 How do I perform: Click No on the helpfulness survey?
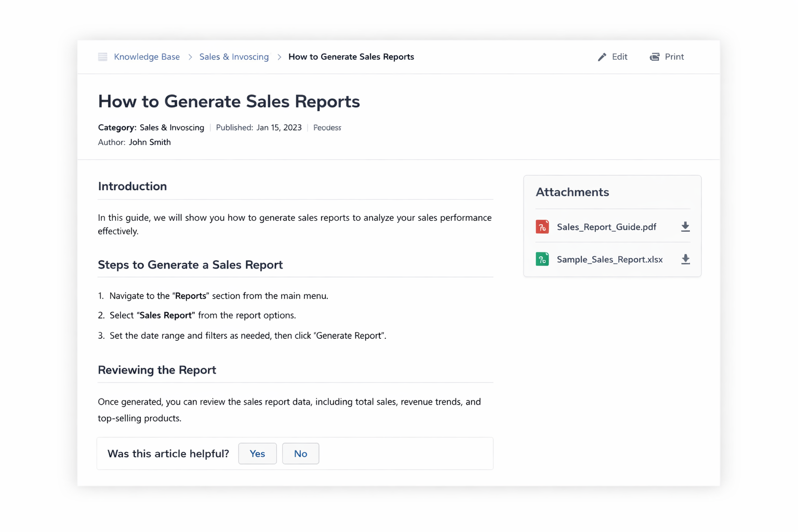click(x=300, y=454)
